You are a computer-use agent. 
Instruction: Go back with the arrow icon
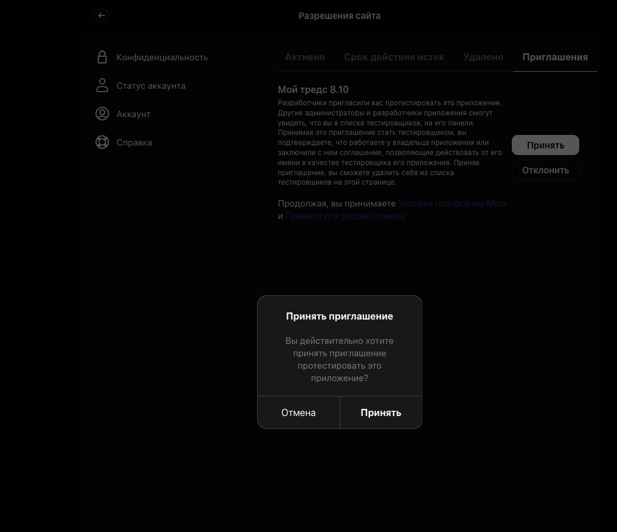pos(102,15)
